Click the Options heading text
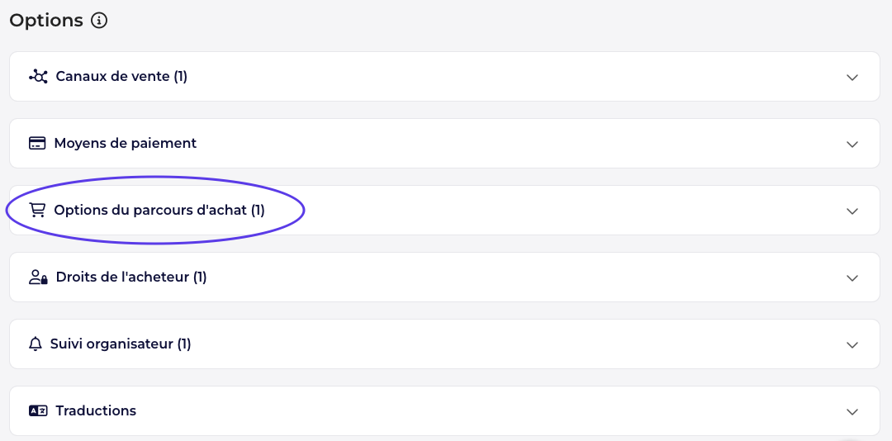The image size is (892, 441). click(x=46, y=21)
